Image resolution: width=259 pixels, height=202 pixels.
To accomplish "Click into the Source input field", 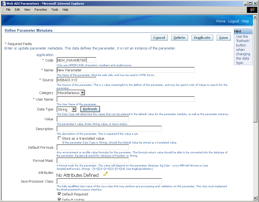I will click(76, 80).
